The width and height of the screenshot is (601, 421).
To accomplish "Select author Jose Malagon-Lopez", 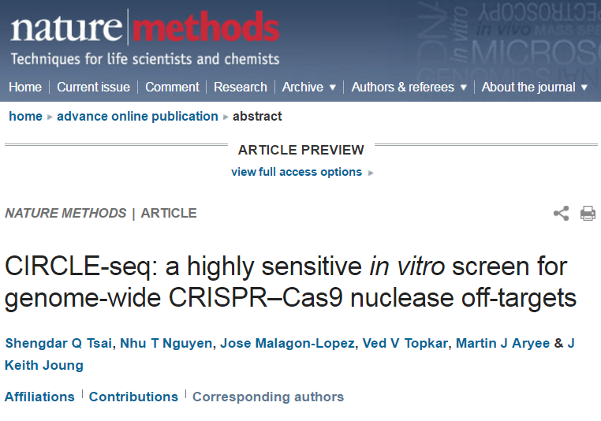I will pos(287,343).
